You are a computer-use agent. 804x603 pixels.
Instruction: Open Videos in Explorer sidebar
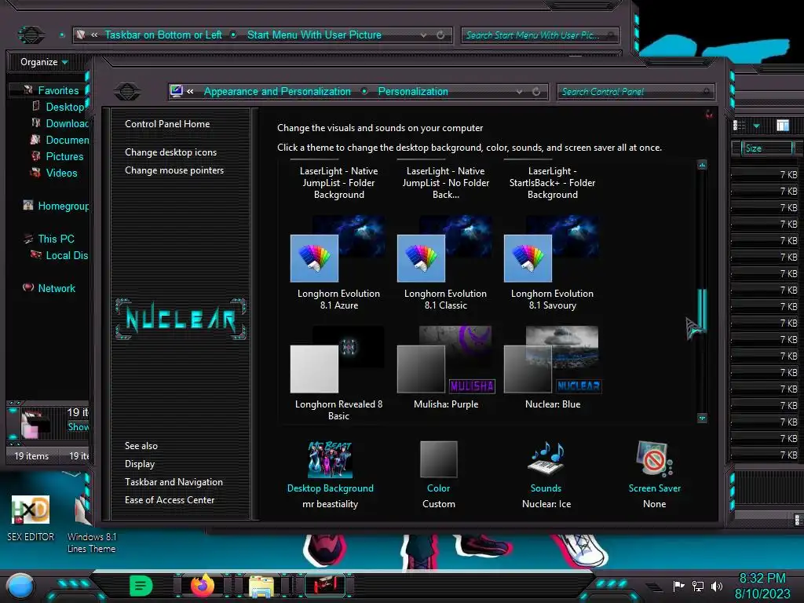click(61, 173)
